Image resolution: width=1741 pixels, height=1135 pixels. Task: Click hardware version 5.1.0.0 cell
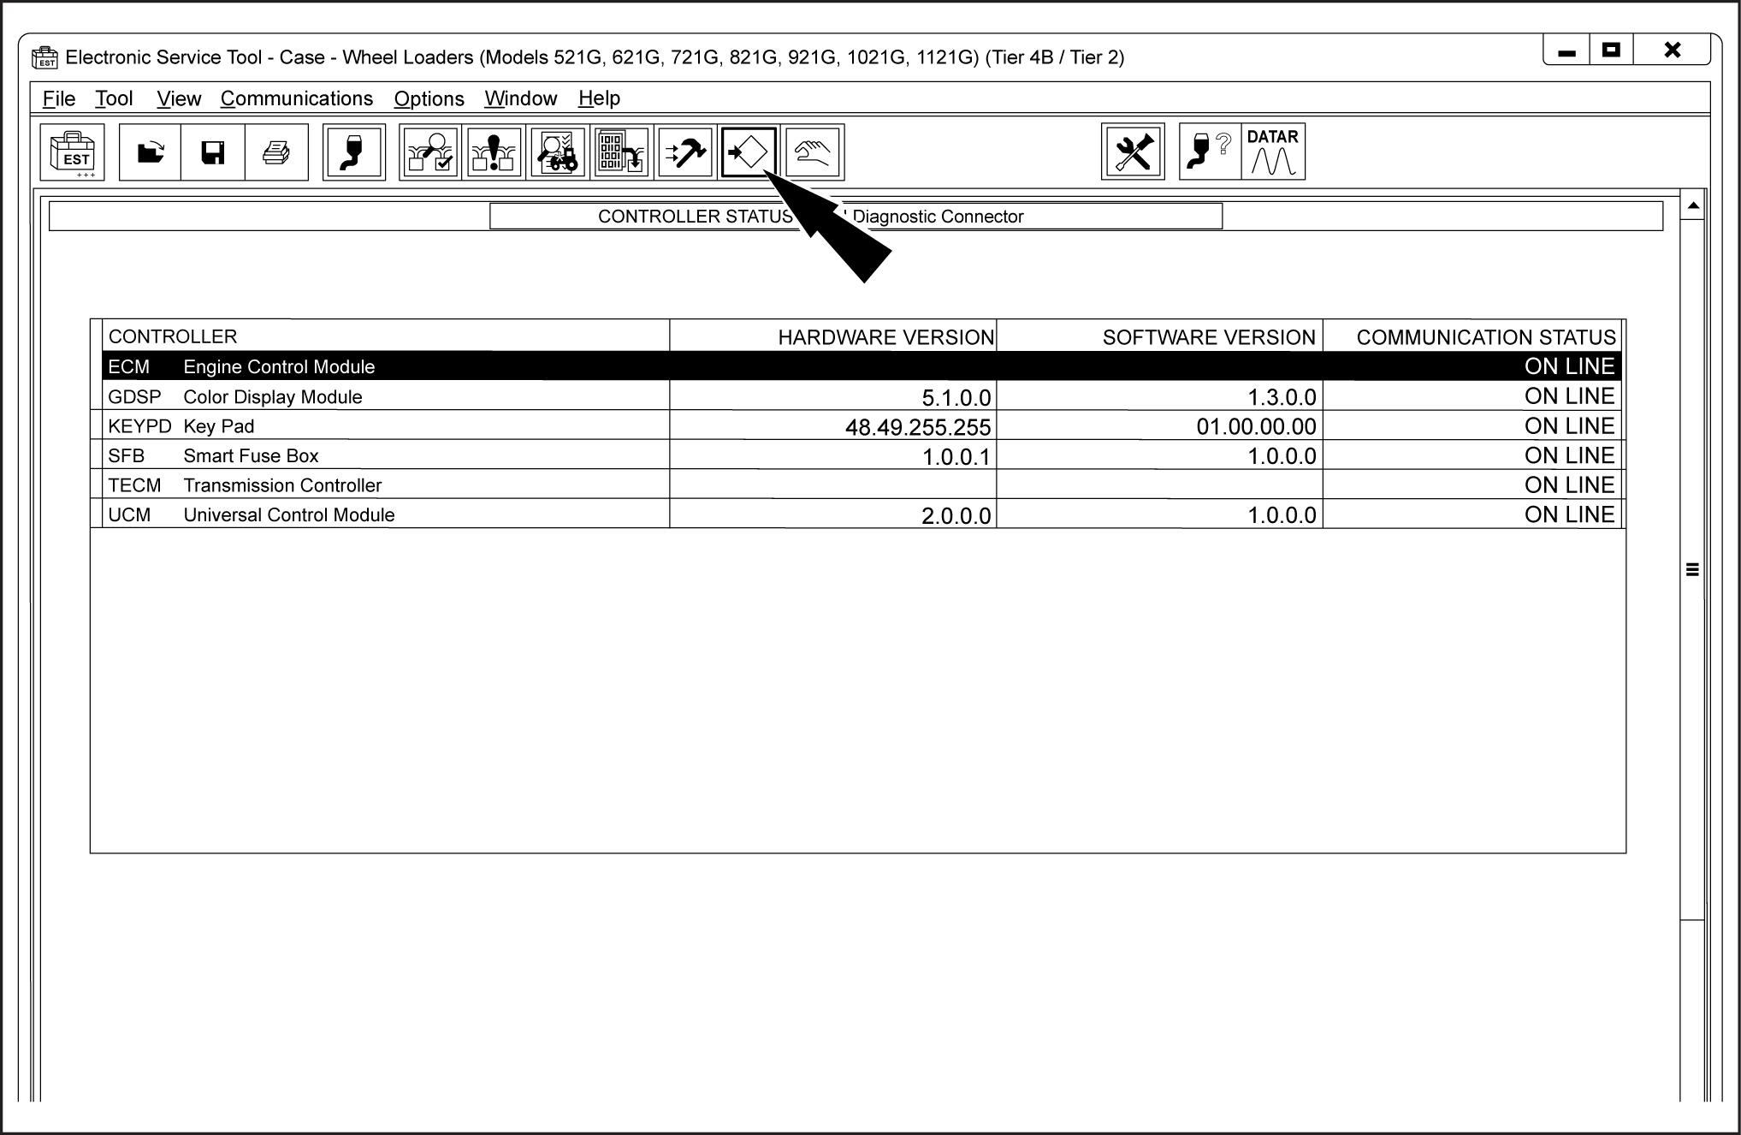click(x=833, y=397)
